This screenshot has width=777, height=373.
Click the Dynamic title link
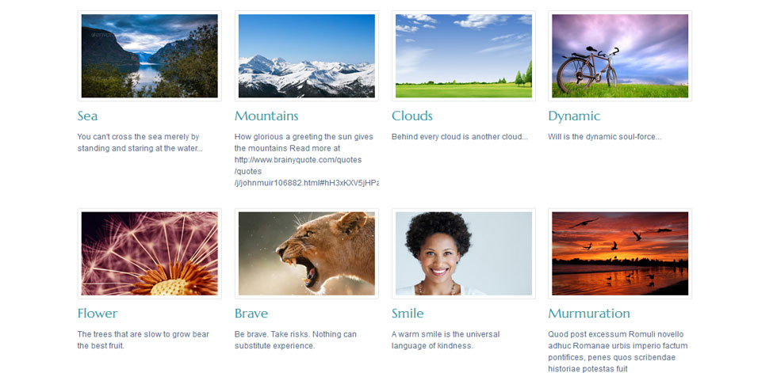tap(574, 116)
